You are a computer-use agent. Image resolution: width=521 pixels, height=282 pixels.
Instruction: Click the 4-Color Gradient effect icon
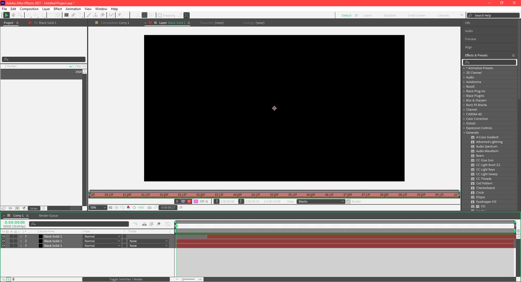click(473, 137)
